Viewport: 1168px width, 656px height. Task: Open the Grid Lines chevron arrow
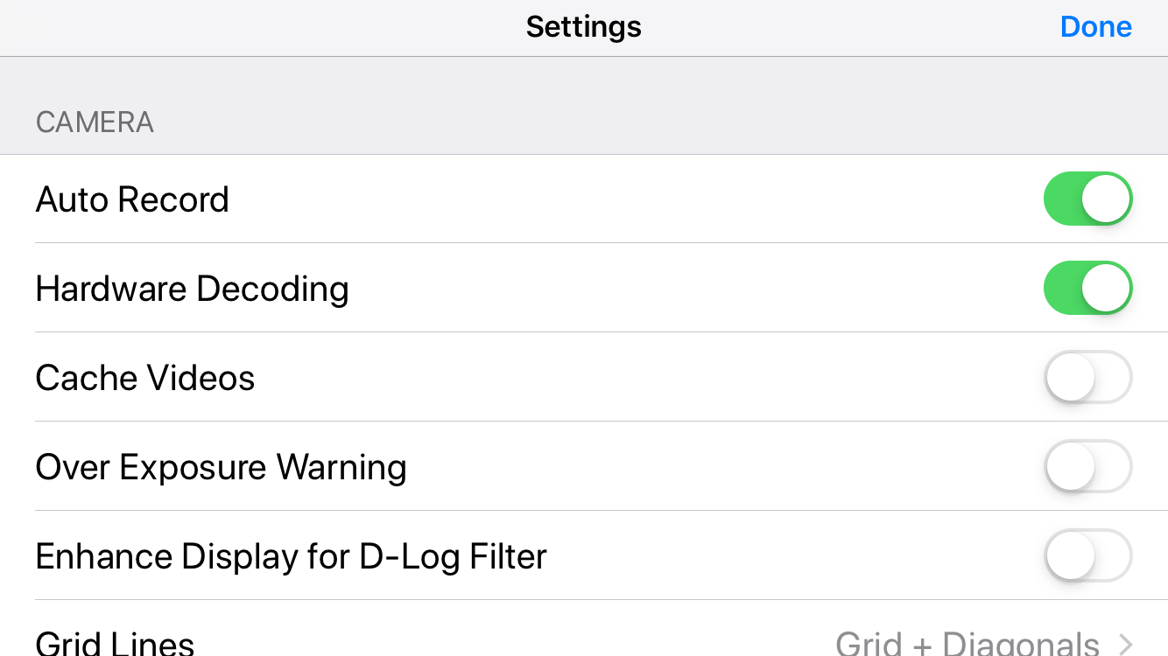pos(1126,645)
